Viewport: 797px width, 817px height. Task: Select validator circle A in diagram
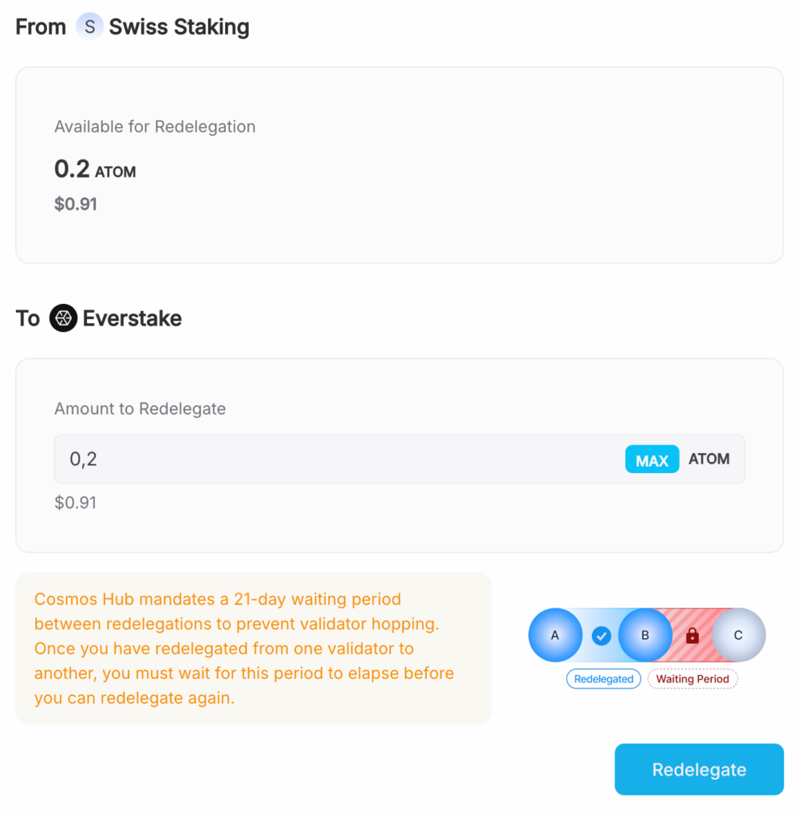pyautogui.click(x=555, y=635)
